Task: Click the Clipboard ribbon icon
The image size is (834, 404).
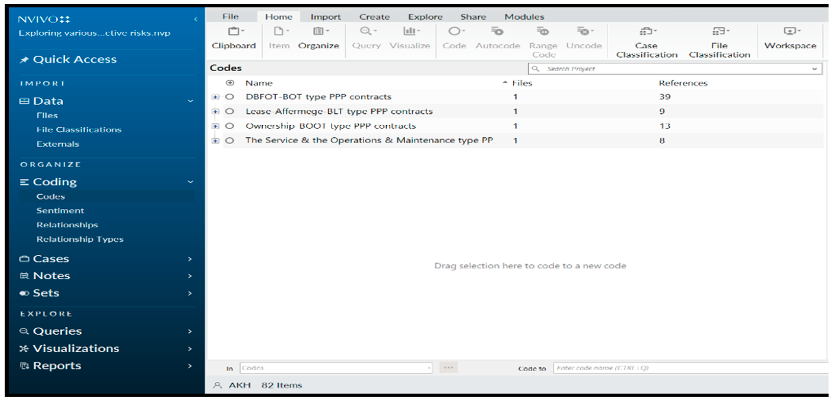Action: pos(234,31)
